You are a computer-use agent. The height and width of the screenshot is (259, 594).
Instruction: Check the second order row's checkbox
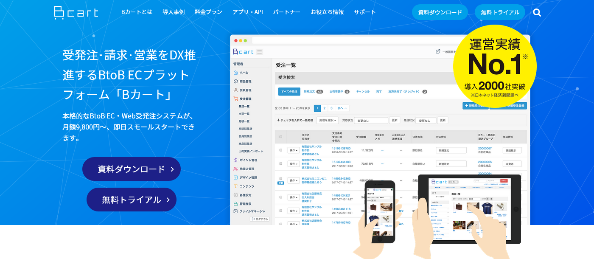280,163
